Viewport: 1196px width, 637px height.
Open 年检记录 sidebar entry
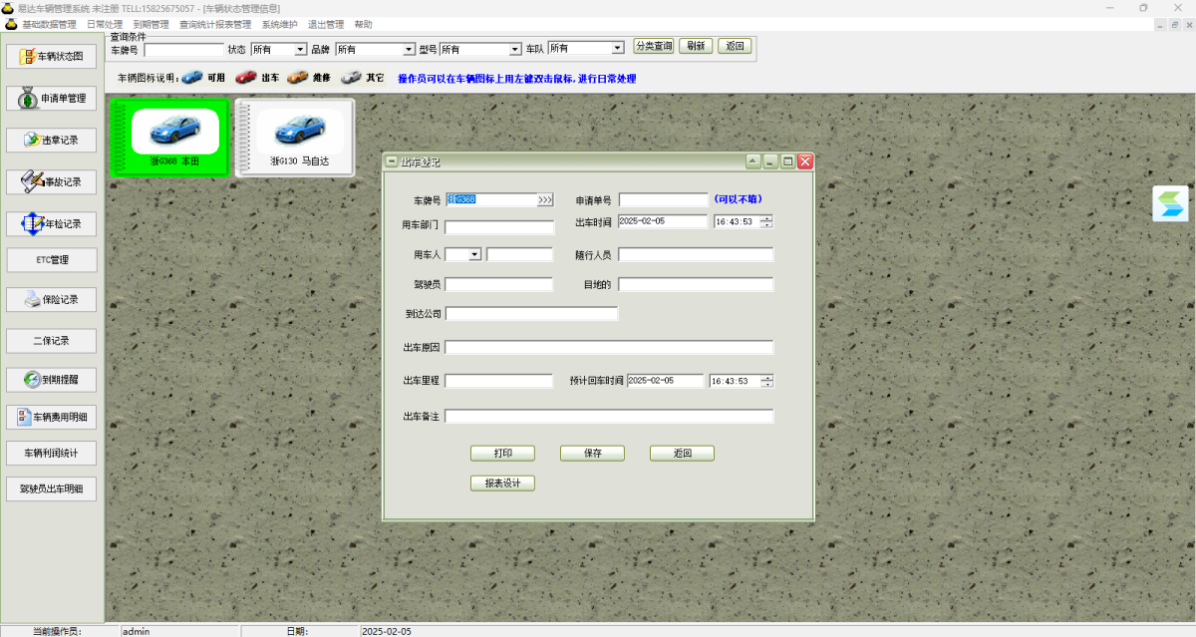tap(52, 223)
